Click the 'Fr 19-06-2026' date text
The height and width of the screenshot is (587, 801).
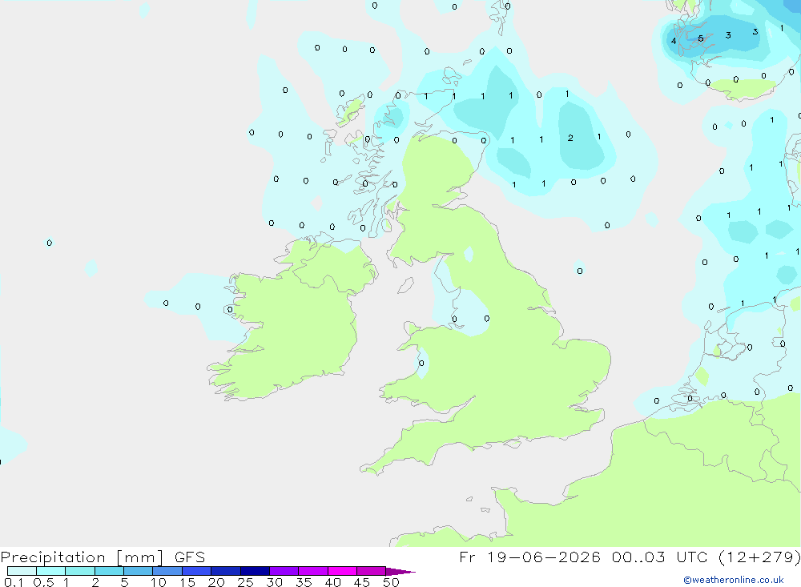pyautogui.click(x=529, y=557)
